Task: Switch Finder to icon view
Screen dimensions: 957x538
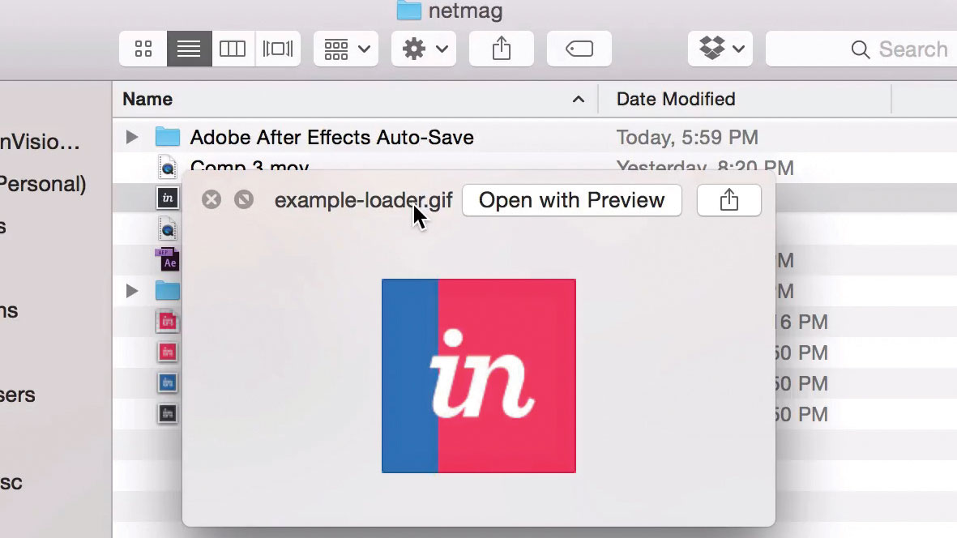Action: pos(143,49)
